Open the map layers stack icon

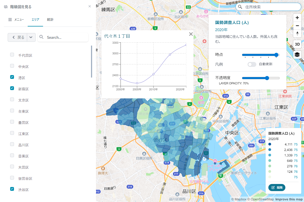297,55
